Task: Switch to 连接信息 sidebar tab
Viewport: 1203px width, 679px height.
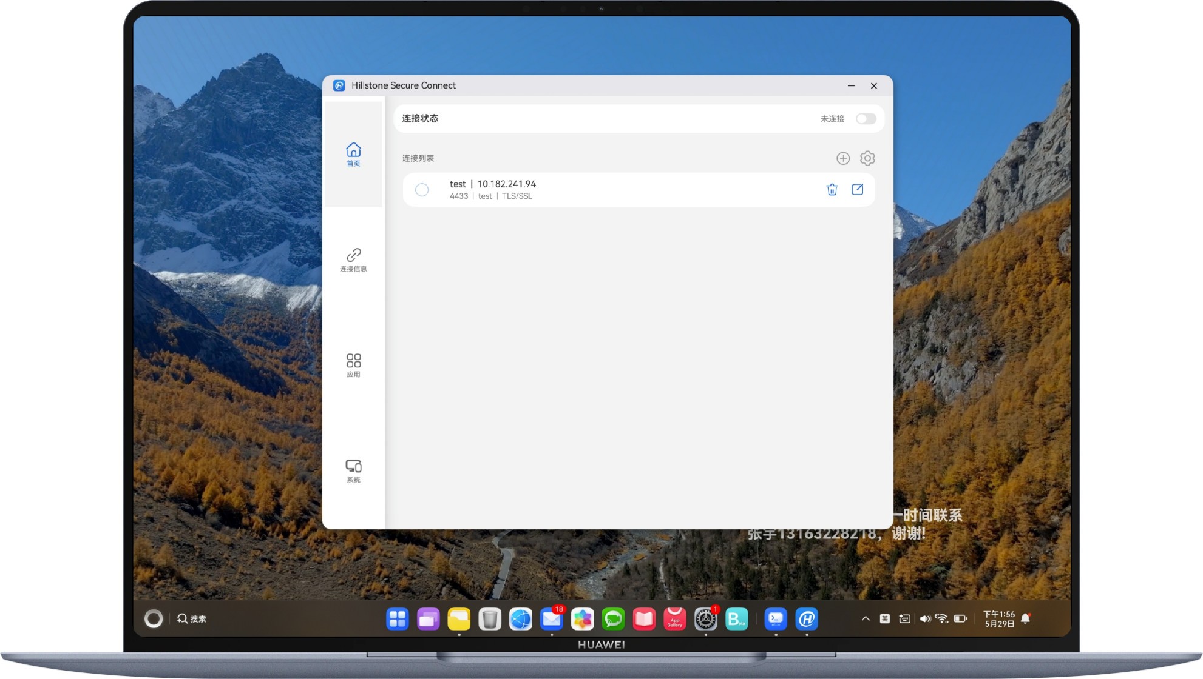Action: click(x=353, y=259)
